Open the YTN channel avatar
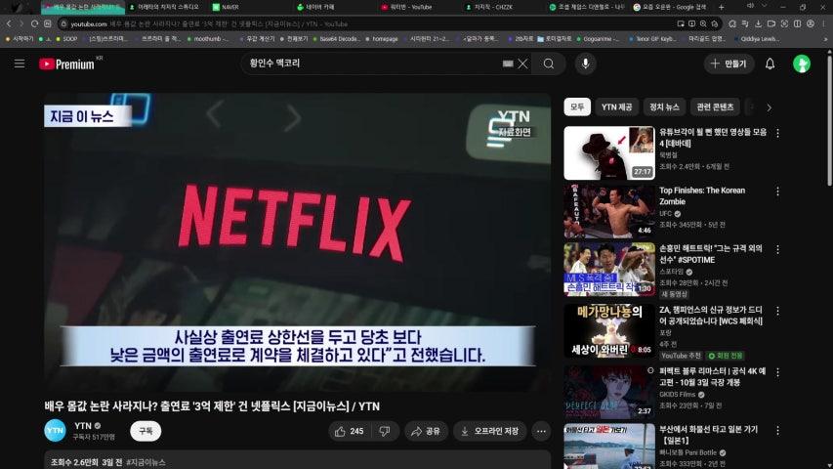 click(55, 431)
